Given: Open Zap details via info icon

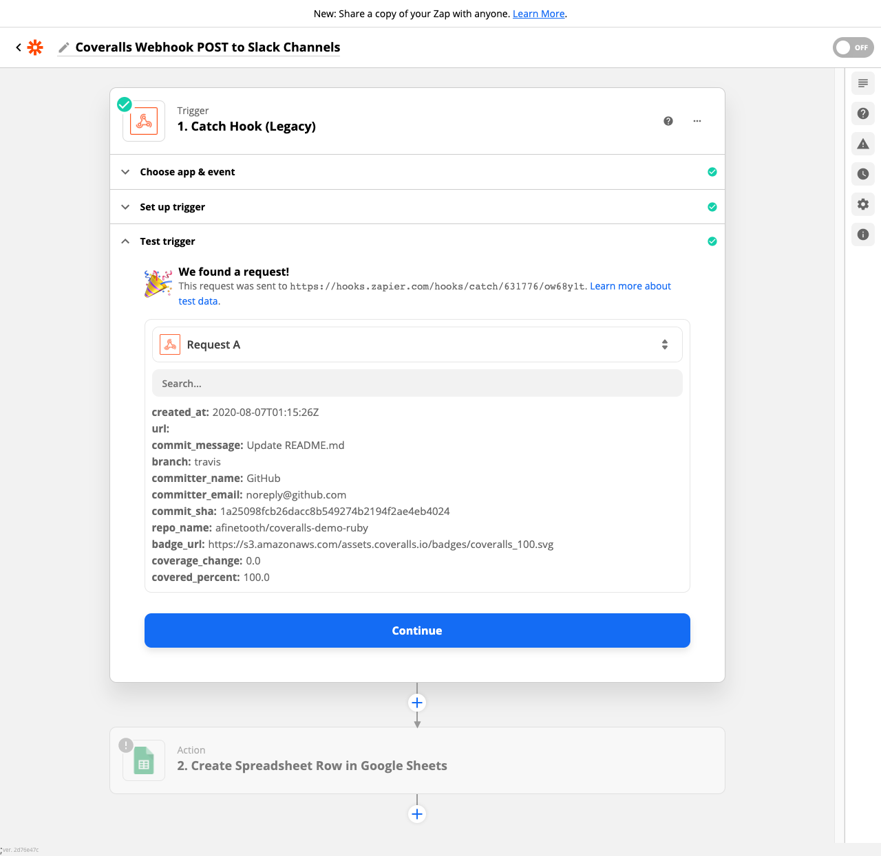Looking at the screenshot, I should click(x=862, y=234).
